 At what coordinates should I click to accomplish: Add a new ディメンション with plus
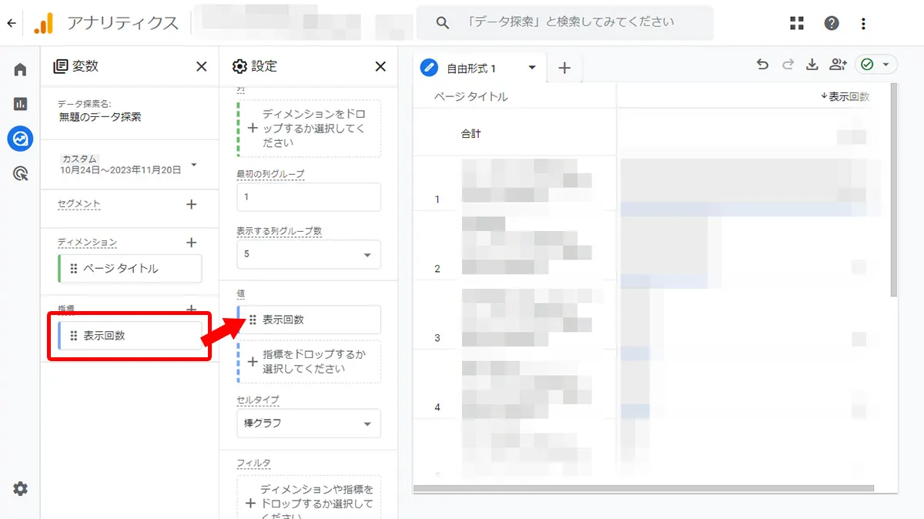pos(191,242)
